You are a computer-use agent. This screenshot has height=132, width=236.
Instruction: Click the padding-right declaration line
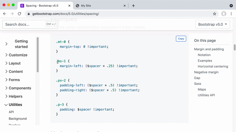[x=100, y=90]
